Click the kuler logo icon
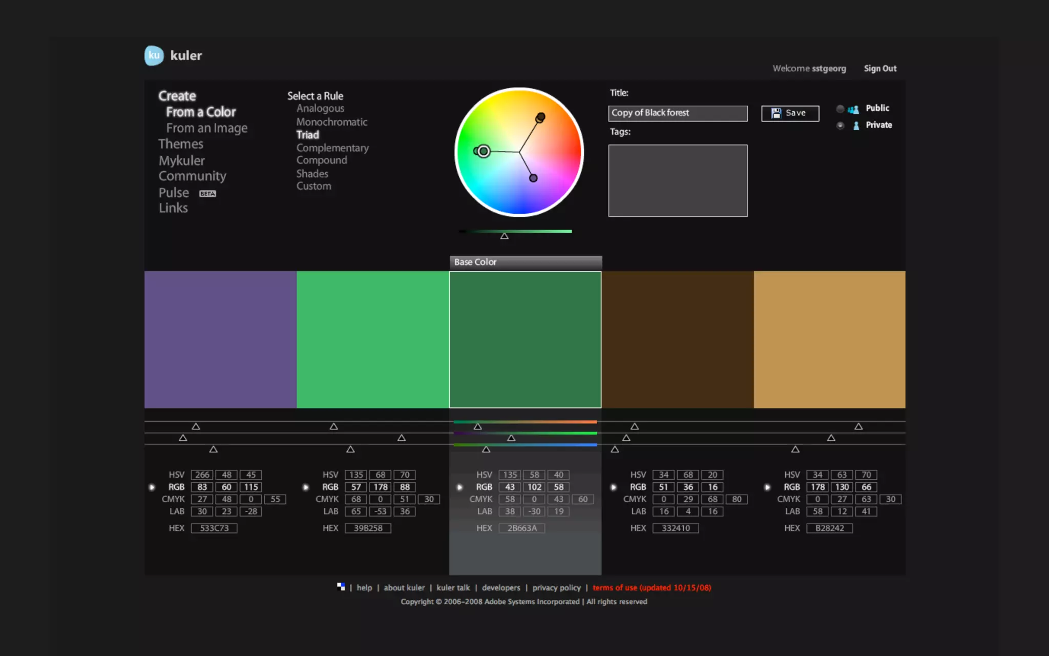The height and width of the screenshot is (656, 1049). [x=154, y=55]
